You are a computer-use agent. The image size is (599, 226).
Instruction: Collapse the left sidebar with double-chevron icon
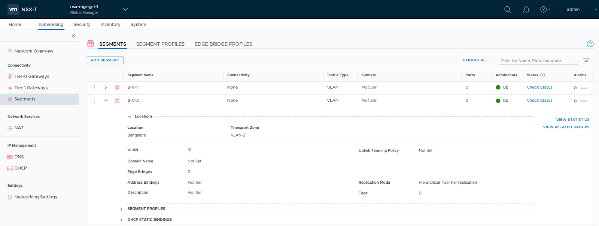(x=73, y=36)
